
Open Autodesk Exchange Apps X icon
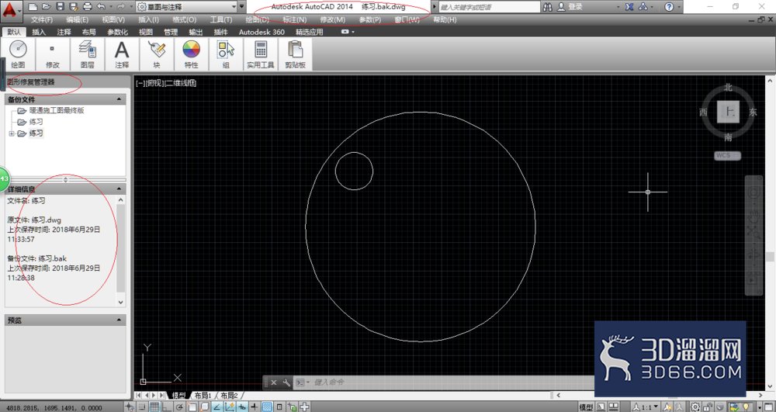[629, 7]
